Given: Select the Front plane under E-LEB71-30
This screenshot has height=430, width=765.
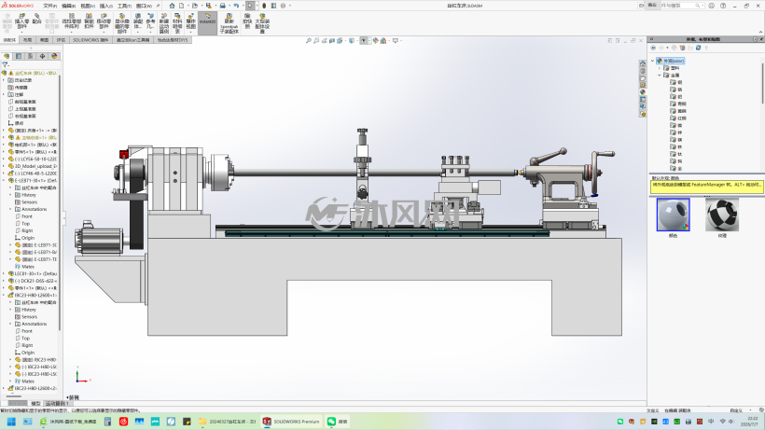Looking at the screenshot, I should [27, 216].
